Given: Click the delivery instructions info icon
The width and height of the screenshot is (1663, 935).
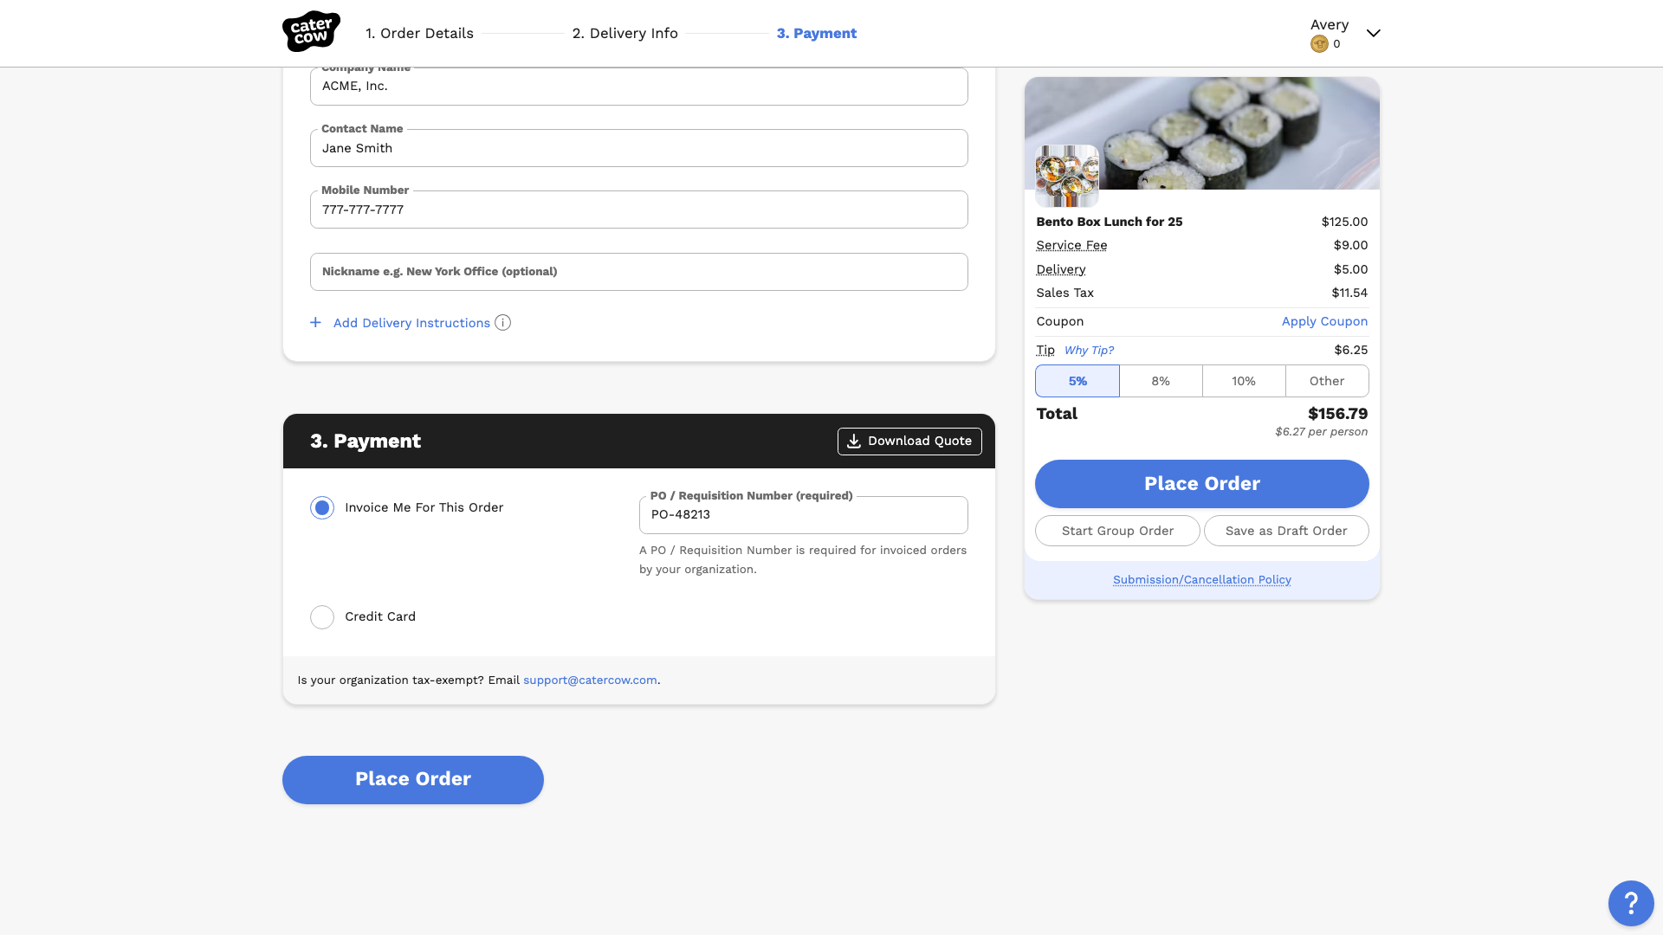Looking at the screenshot, I should pyautogui.click(x=502, y=323).
